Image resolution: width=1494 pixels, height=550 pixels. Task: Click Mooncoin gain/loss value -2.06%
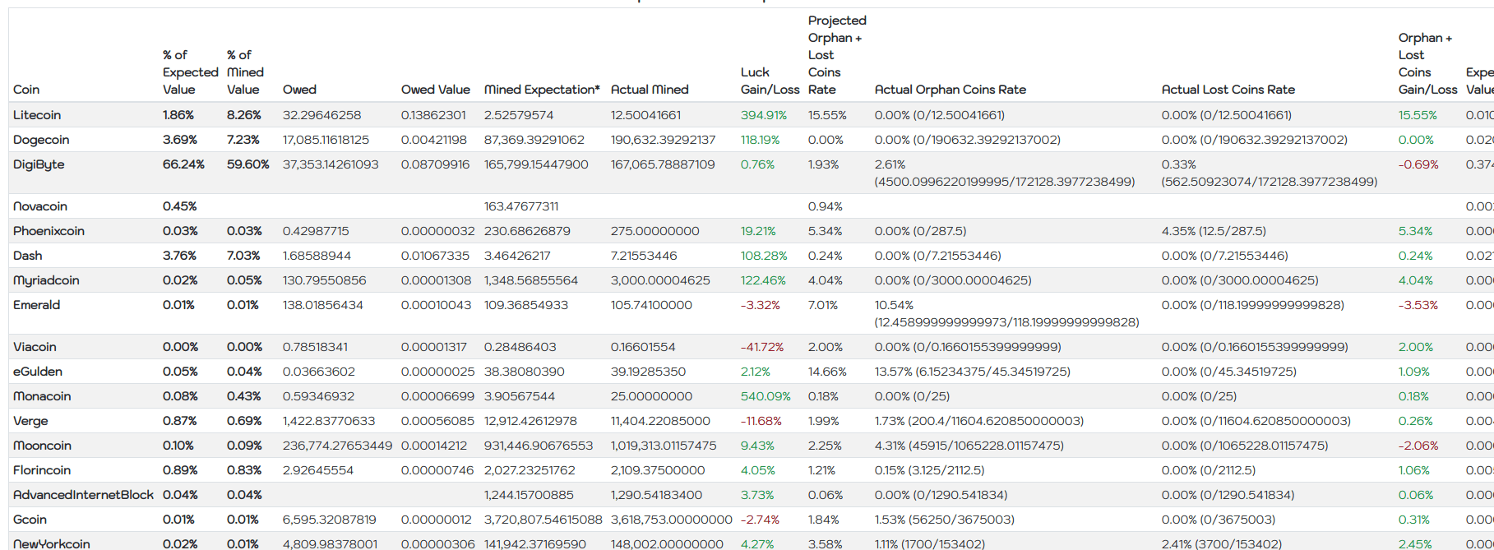[1418, 446]
